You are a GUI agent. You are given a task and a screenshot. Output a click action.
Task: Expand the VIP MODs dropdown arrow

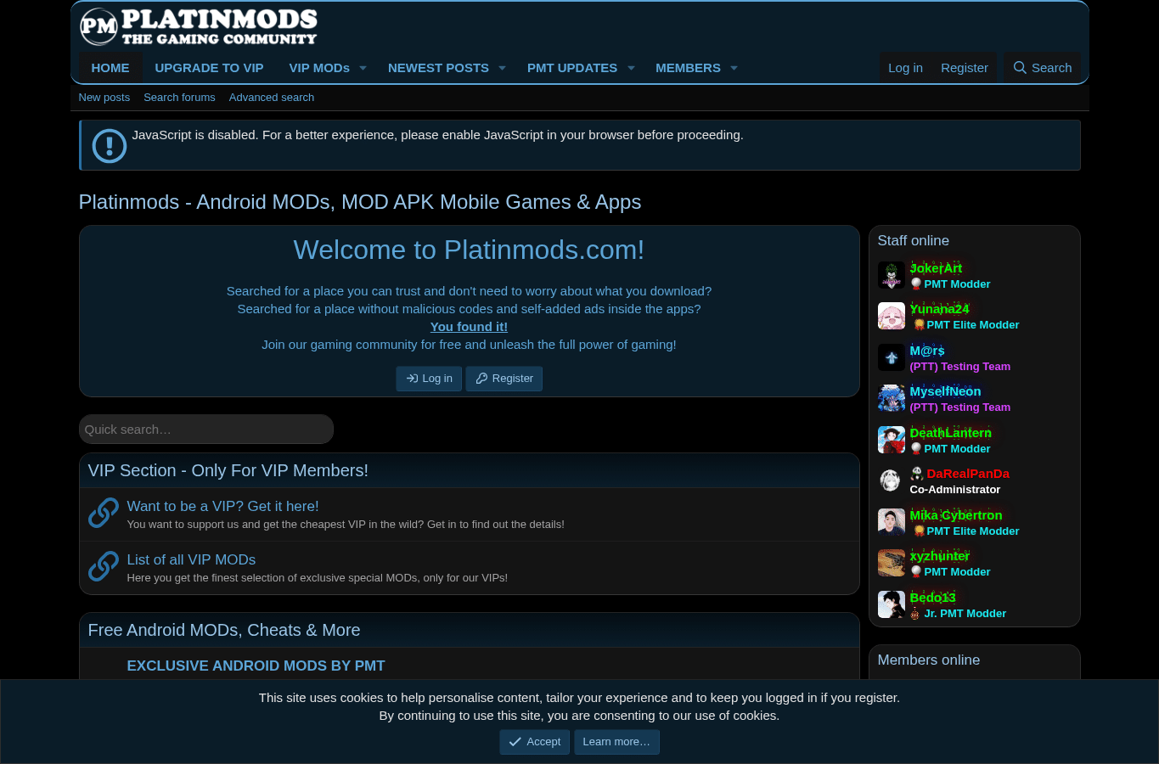(363, 68)
